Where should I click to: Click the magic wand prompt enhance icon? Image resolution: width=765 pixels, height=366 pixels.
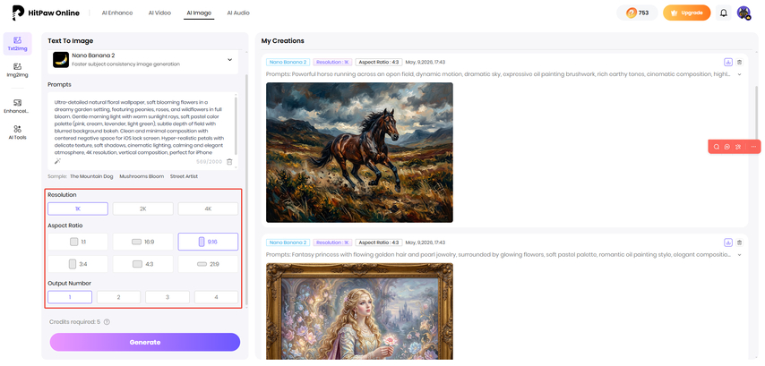click(x=57, y=161)
